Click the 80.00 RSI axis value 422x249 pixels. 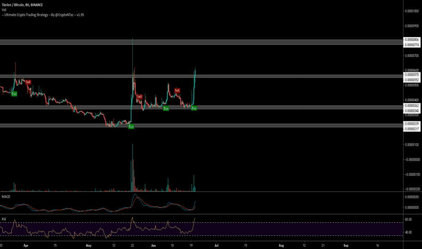point(408,220)
